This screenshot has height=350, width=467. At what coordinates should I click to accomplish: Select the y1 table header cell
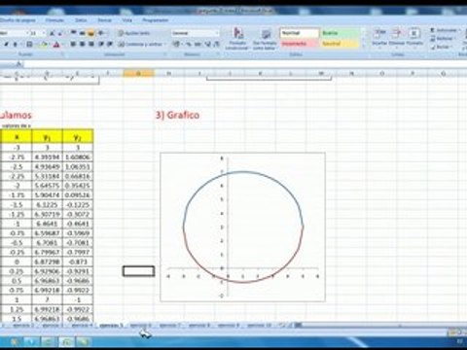point(47,137)
